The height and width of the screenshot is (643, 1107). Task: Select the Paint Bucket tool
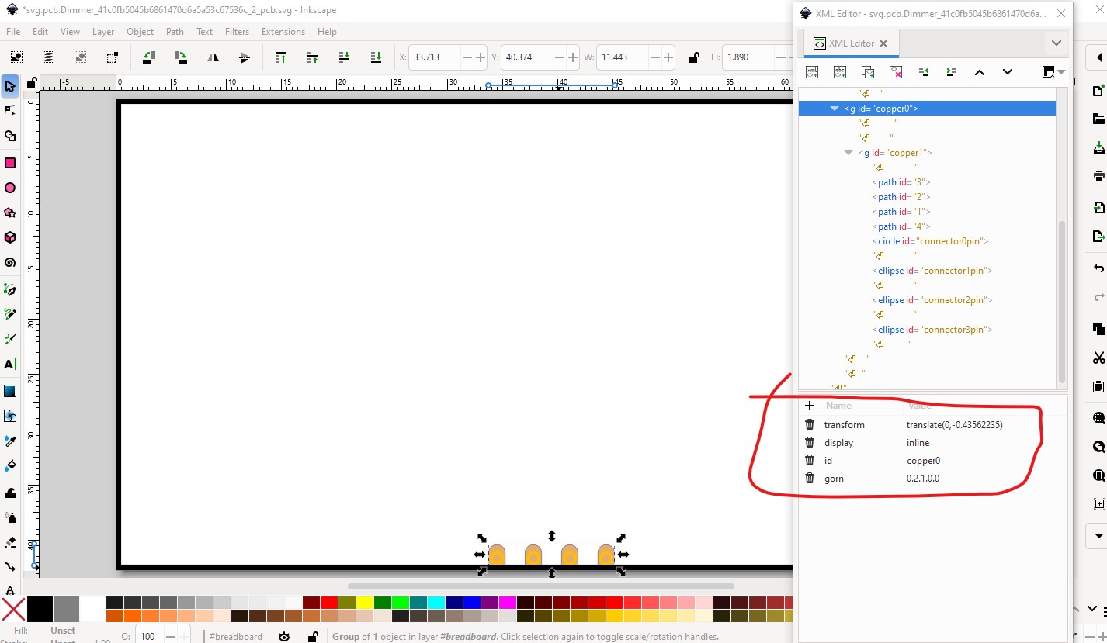pos(10,466)
